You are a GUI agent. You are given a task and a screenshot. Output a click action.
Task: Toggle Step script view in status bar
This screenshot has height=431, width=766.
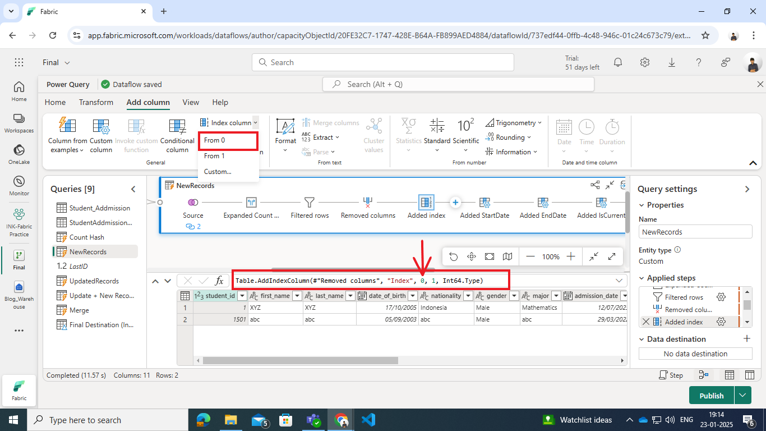tap(671, 375)
